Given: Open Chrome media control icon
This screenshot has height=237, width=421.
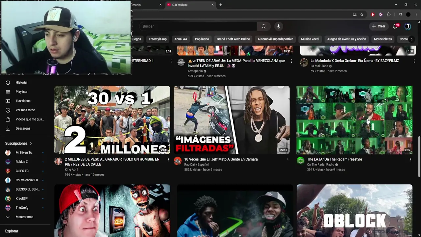Looking at the screenshot, I should pyautogui.click(x=400, y=14).
